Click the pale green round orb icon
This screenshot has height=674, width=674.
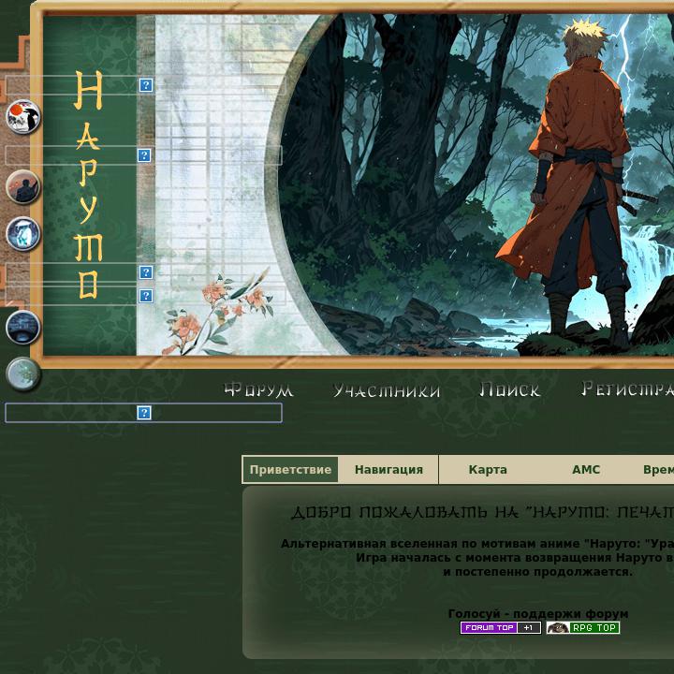click(x=23, y=374)
